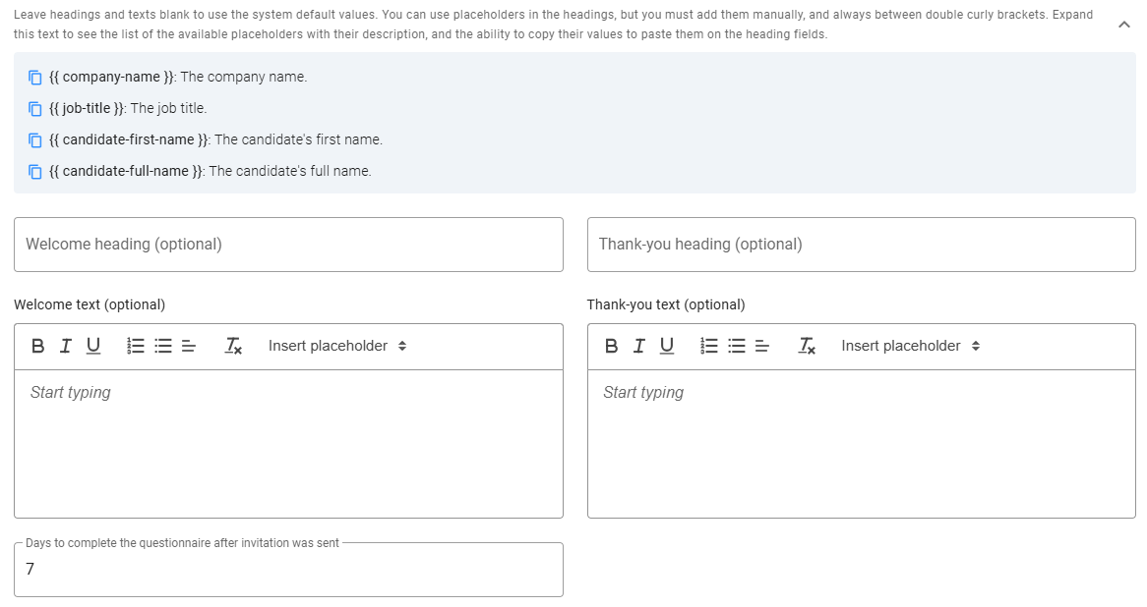Select the bullet list icon under Welcome text
The image size is (1147, 607).
coord(160,346)
